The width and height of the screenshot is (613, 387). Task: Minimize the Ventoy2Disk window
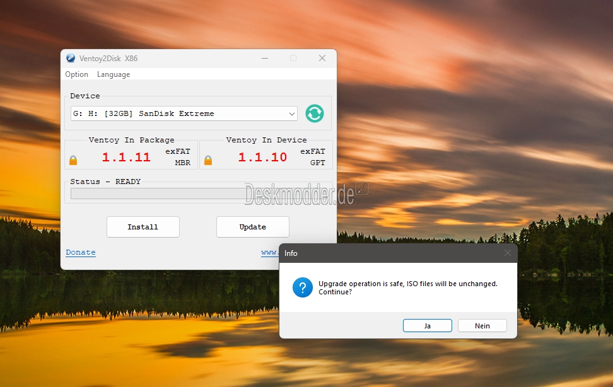(x=264, y=58)
